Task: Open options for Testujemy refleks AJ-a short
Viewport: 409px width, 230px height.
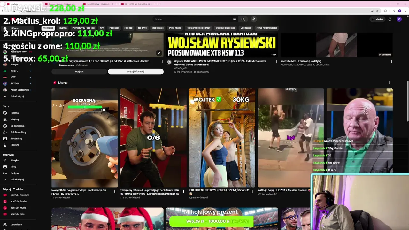Action: (x=183, y=192)
